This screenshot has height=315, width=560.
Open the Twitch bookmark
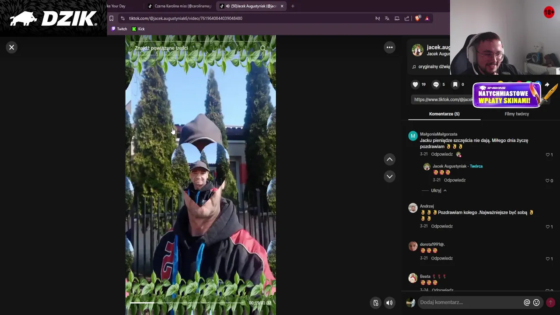point(119,29)
